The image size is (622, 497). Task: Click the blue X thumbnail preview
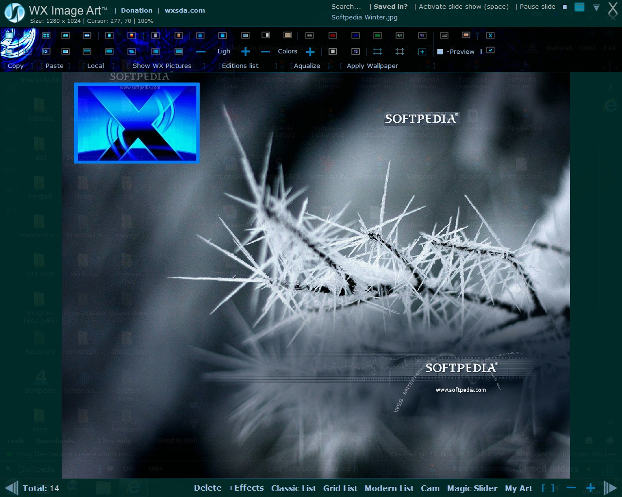tap(137, 123)
